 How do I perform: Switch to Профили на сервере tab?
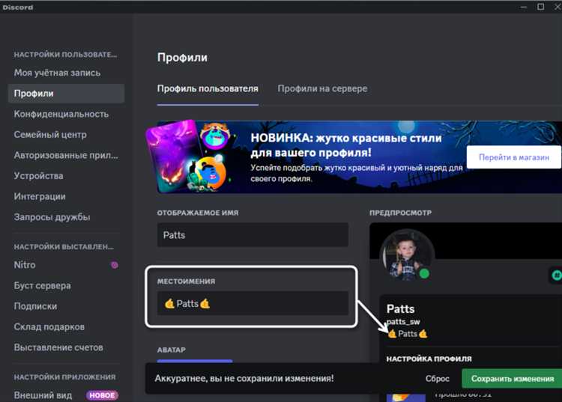pos(322,89)
